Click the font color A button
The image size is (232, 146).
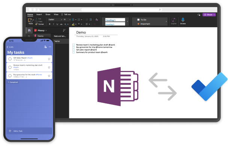pos(79,24)
